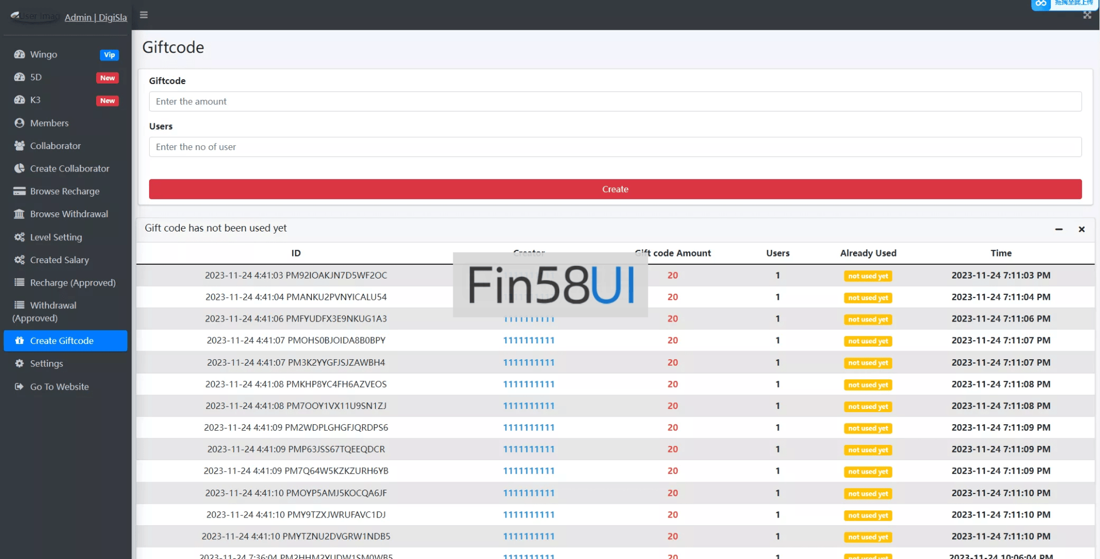Open the K3 menu item
The height and width of the screenshot is (559, 1100).
click(x=36, y=100)
